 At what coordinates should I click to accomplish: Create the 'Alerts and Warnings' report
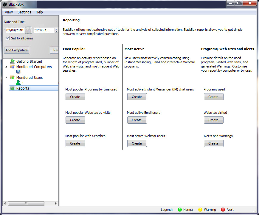(214, 143)
